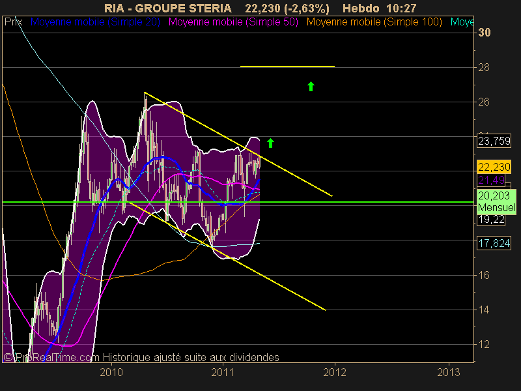Click the "19,22" price label on the axis
521x391 pixels.
[x=491, y=220]
